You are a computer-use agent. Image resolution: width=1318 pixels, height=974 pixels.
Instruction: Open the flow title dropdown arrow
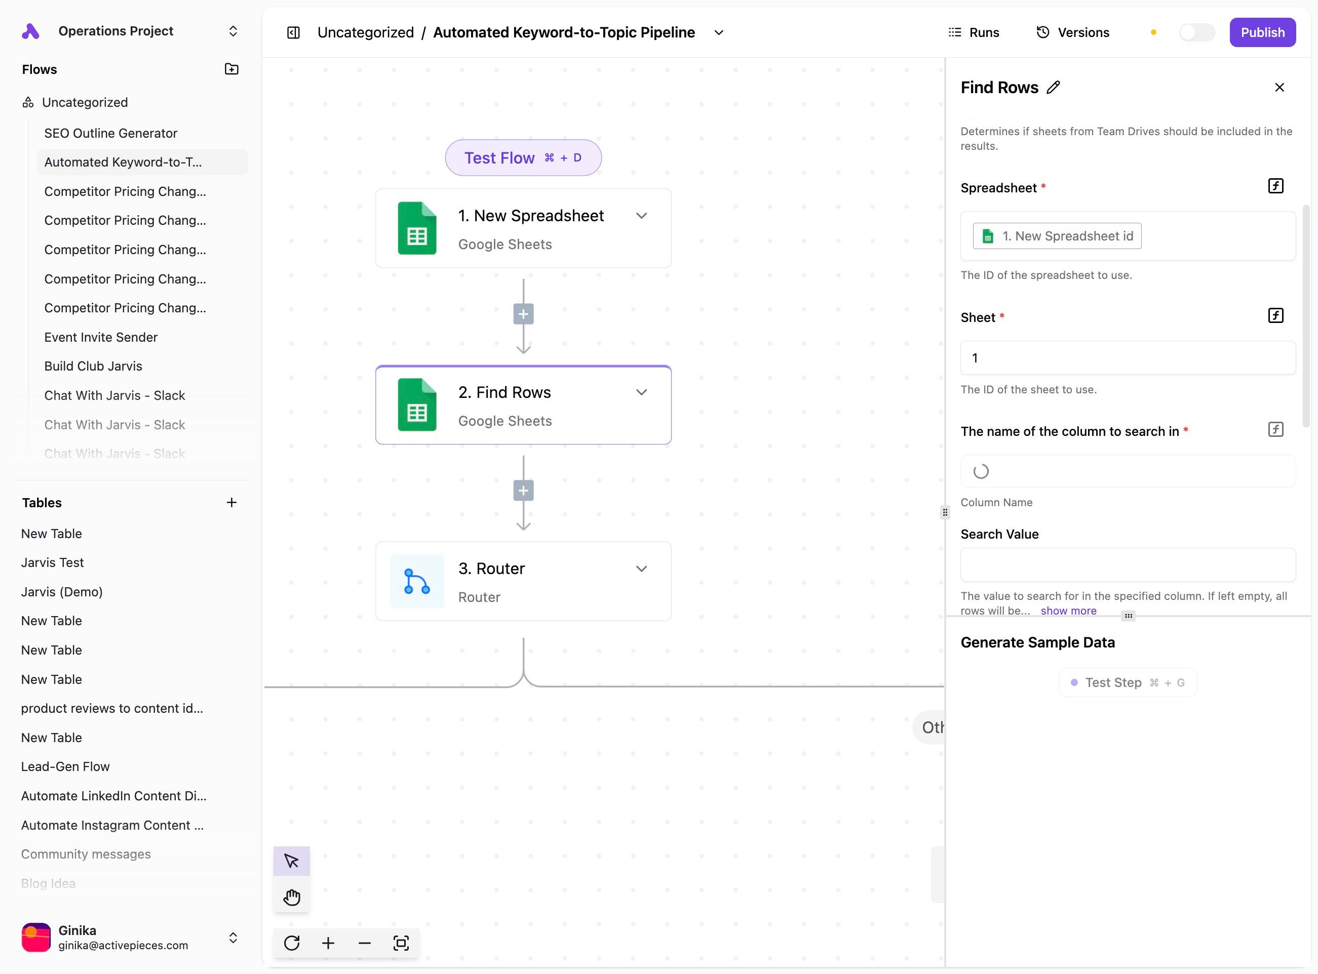719,32
